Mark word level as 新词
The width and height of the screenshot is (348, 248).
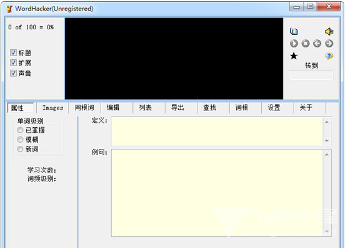click(x=20, y=149)
